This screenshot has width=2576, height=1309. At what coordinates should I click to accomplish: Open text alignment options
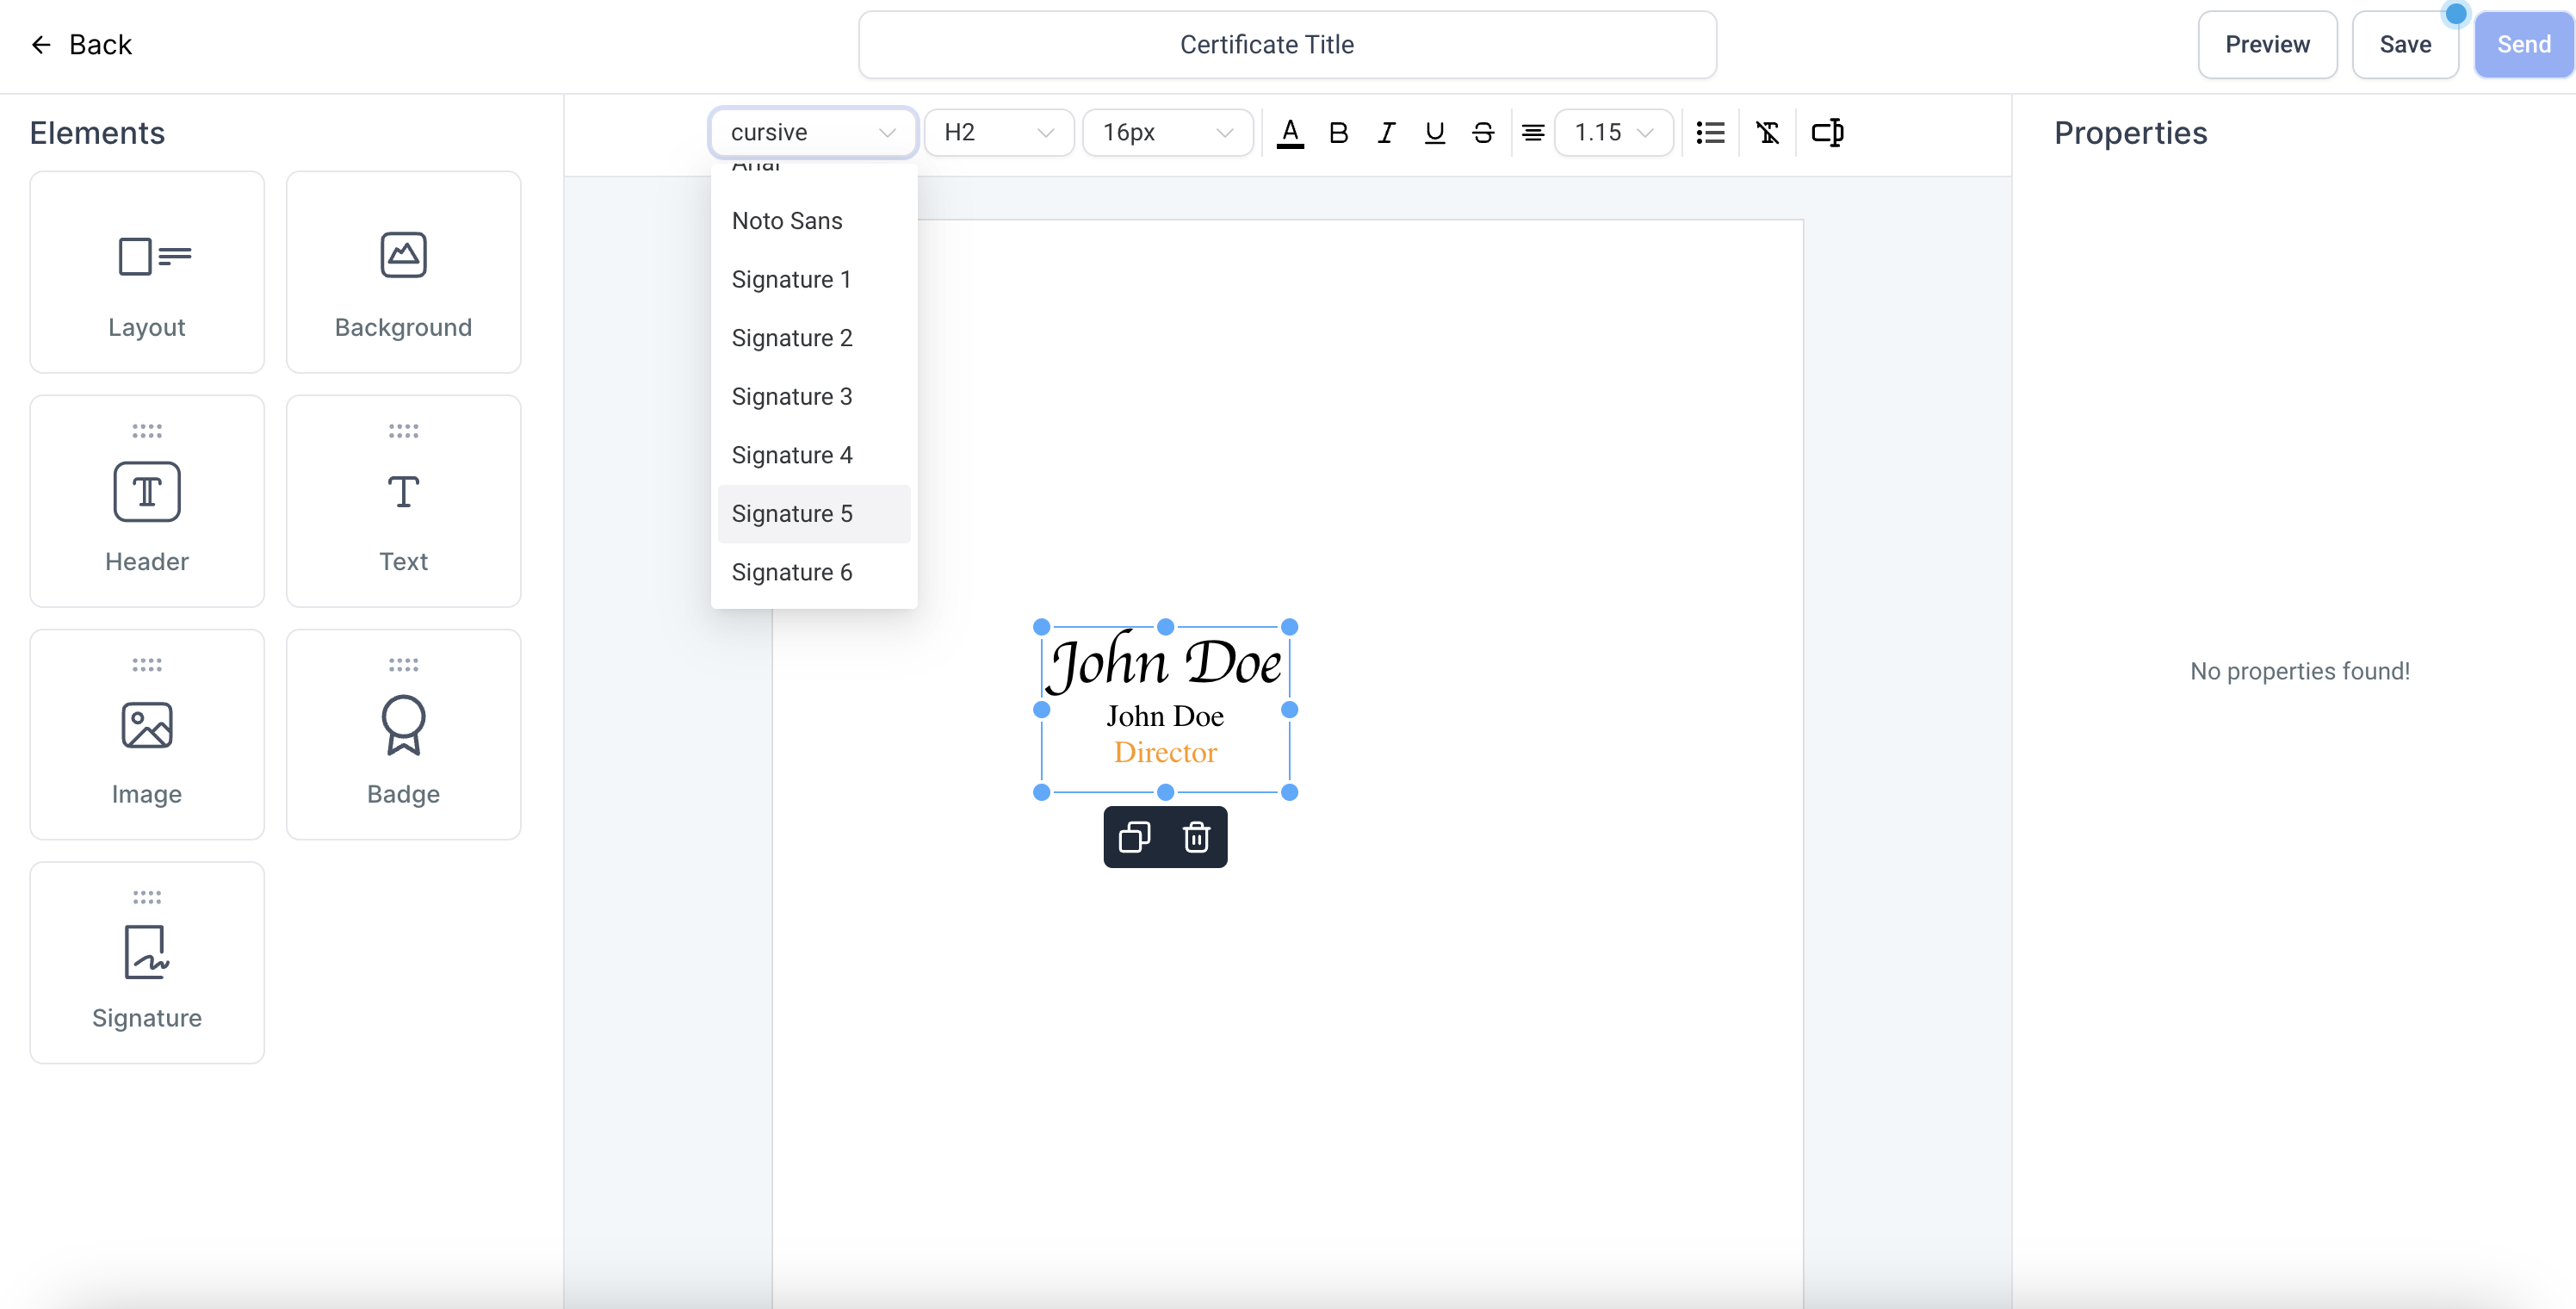1532,132
